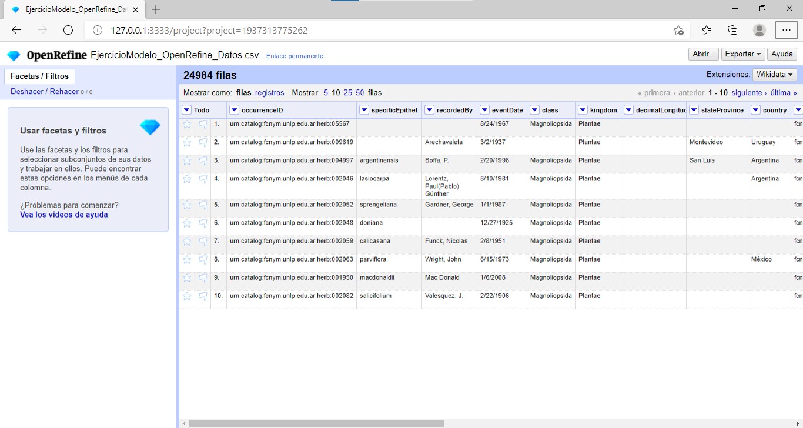This screenshot has width=803, height=428.
Task: Star row 4 lasiocarpa
Action: (187, 179)
